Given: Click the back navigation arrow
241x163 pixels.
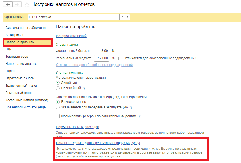Looking at the screenshot, I should [8, 5].
